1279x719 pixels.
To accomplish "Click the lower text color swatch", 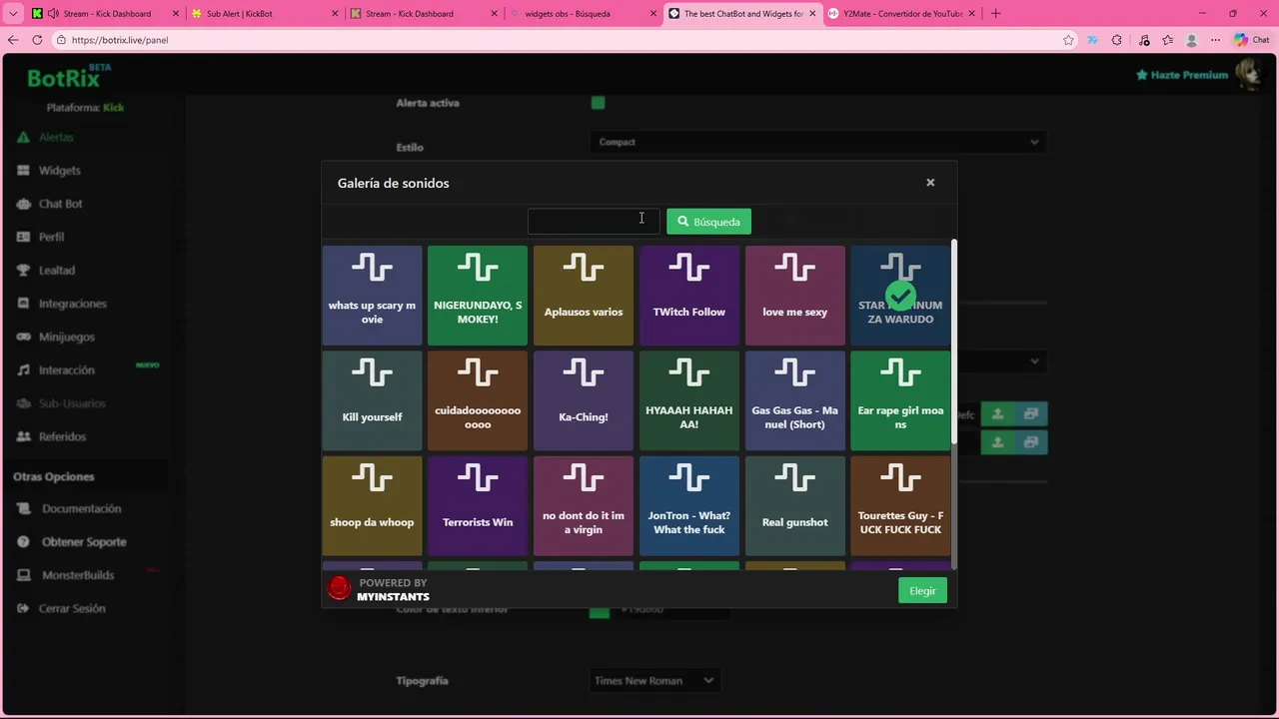I will coord(600,611).
